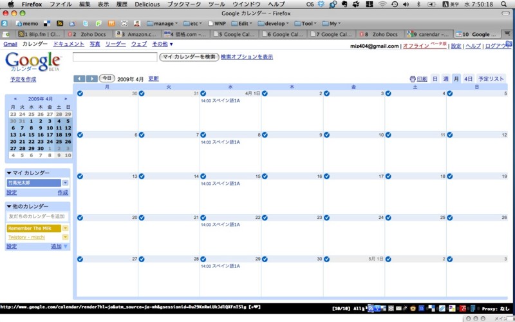This screenshot has width=515, height=322.
Task: Switch to the Amazon browser tab
Action: [138, 34]
